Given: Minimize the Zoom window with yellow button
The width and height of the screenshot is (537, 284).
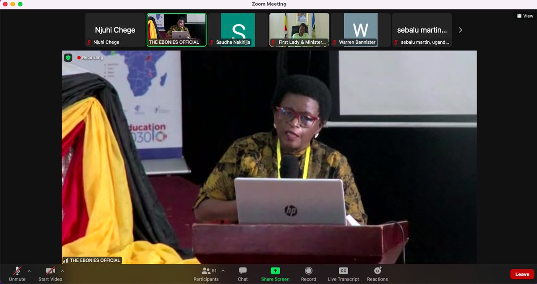Looking at the screenshot, I should (12, 4).
